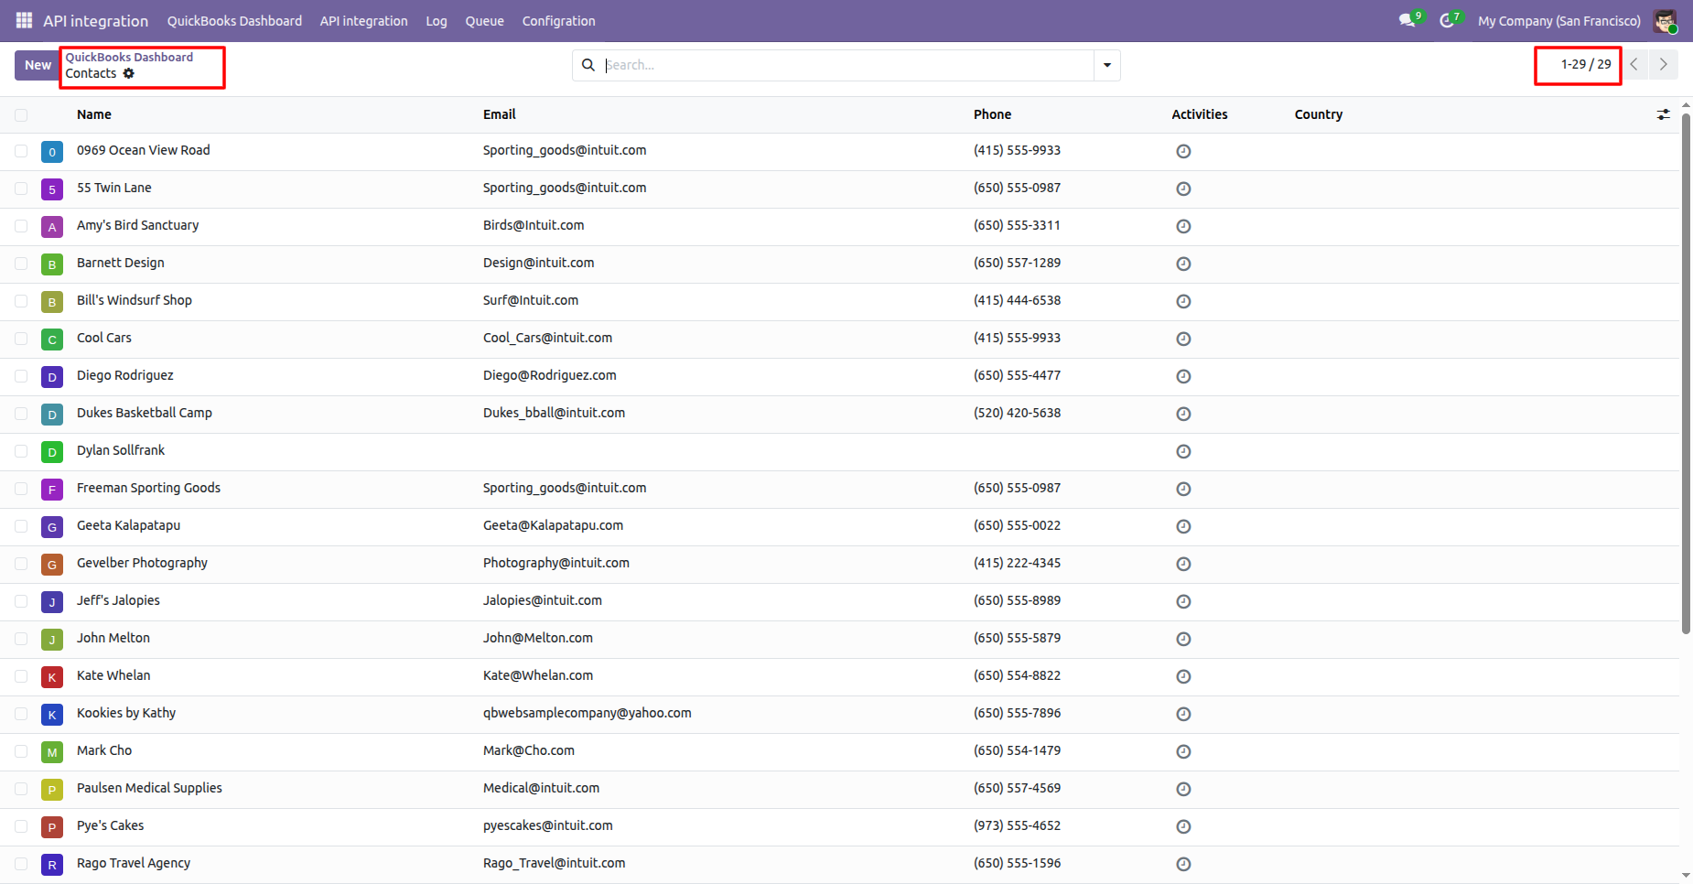
Task: Click the 1-29 / 29 pager counter
Action: tap(1585, 64)
